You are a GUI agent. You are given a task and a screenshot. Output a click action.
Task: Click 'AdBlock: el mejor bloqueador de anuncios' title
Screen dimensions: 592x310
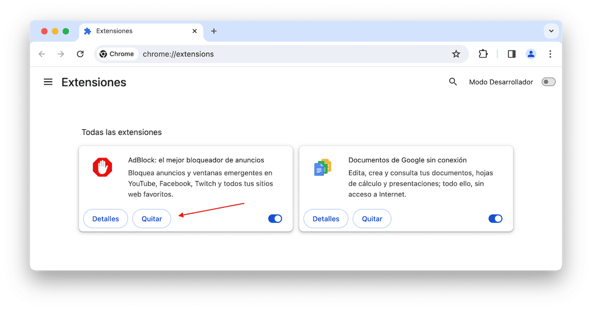196,160
